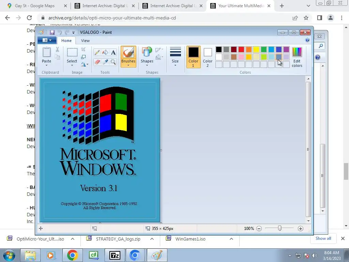
Task: Click the volume speaker tray icon
Action: pos(315,256)
